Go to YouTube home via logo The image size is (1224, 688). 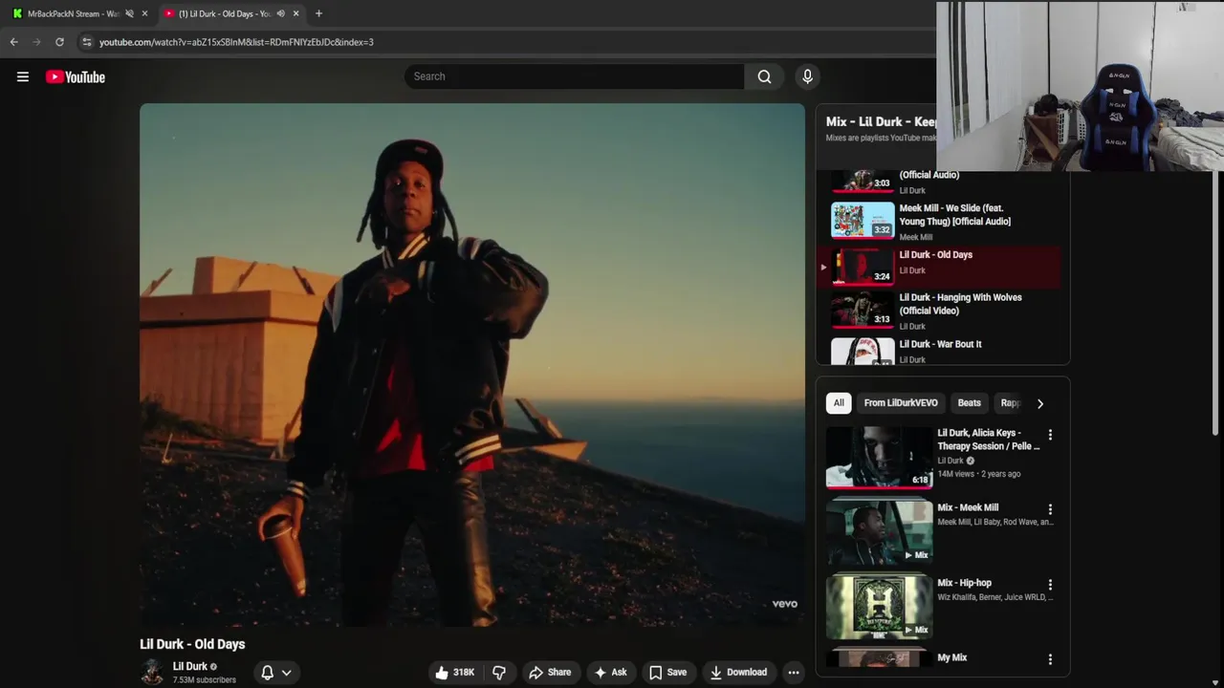[x=76, y=76]
